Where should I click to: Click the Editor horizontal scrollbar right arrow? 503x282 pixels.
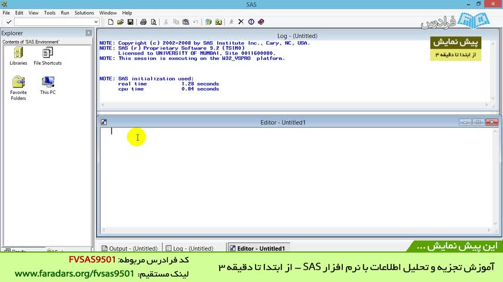pos(489,230)
